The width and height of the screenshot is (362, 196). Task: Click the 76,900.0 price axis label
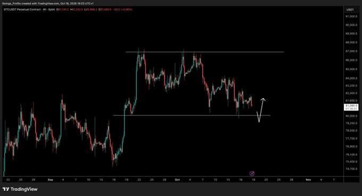click(x=351, y=146)
